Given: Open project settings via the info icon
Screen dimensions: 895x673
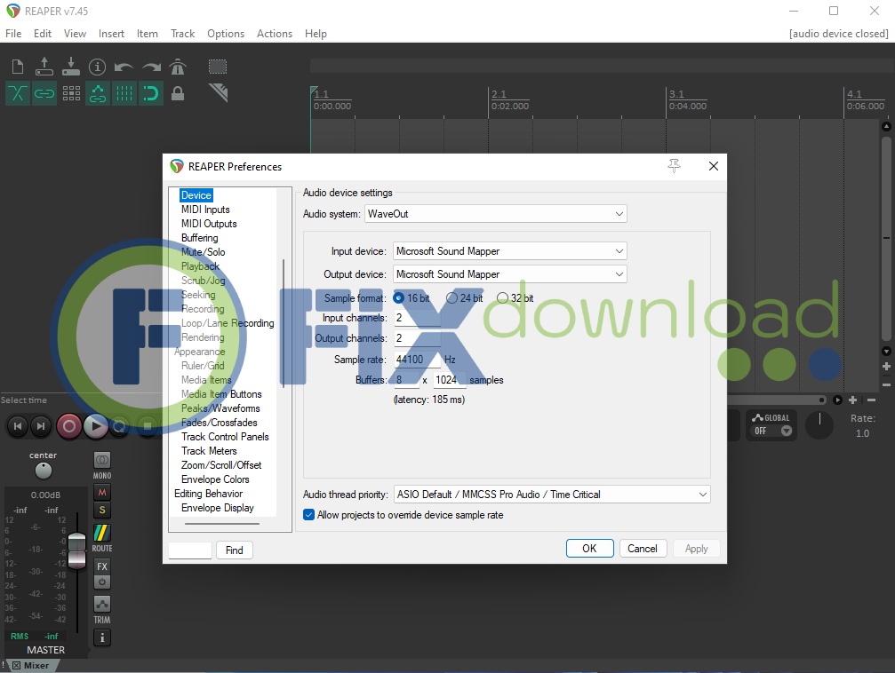Looking at the screenshot, I should (98, 67).
